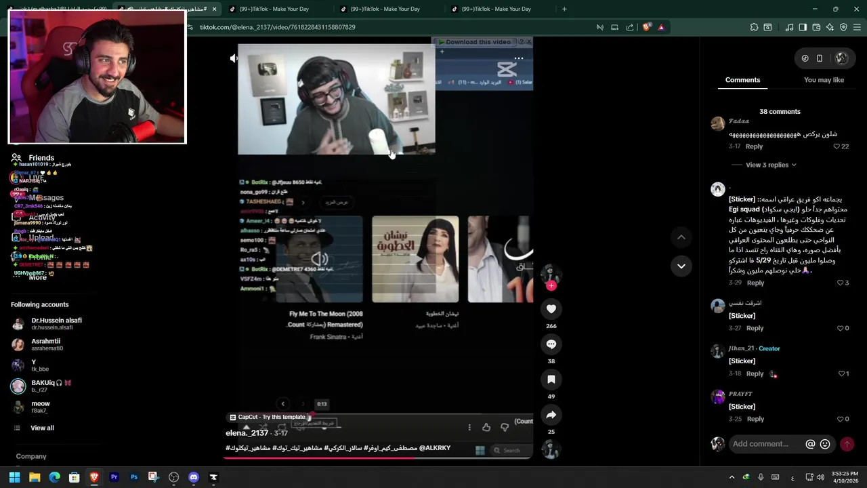867x488 pixels.
Task: Close the active tab with its X
Action: (214, 9)
